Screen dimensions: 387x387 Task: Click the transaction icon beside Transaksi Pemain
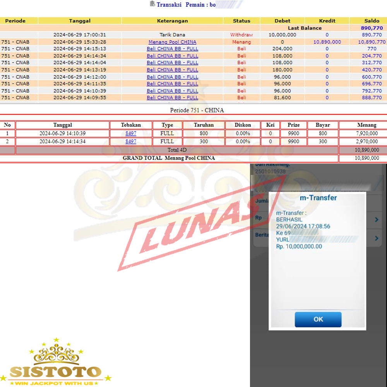152,4
